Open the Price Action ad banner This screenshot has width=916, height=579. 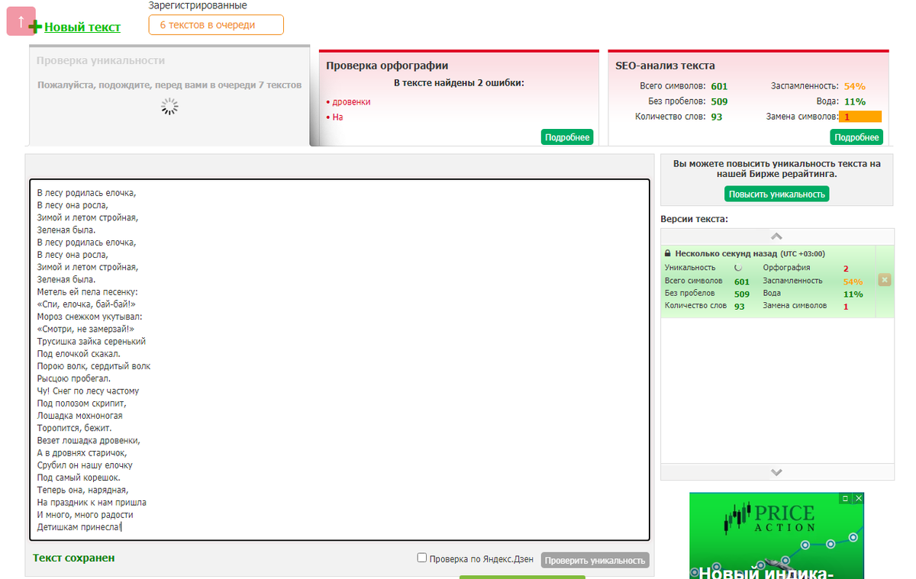click(777, 536)
